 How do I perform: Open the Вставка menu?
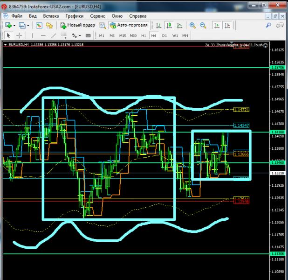click(51, 16)
